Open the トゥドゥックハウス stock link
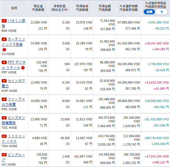This screenshot has width=170, height=167. point(16,136)
